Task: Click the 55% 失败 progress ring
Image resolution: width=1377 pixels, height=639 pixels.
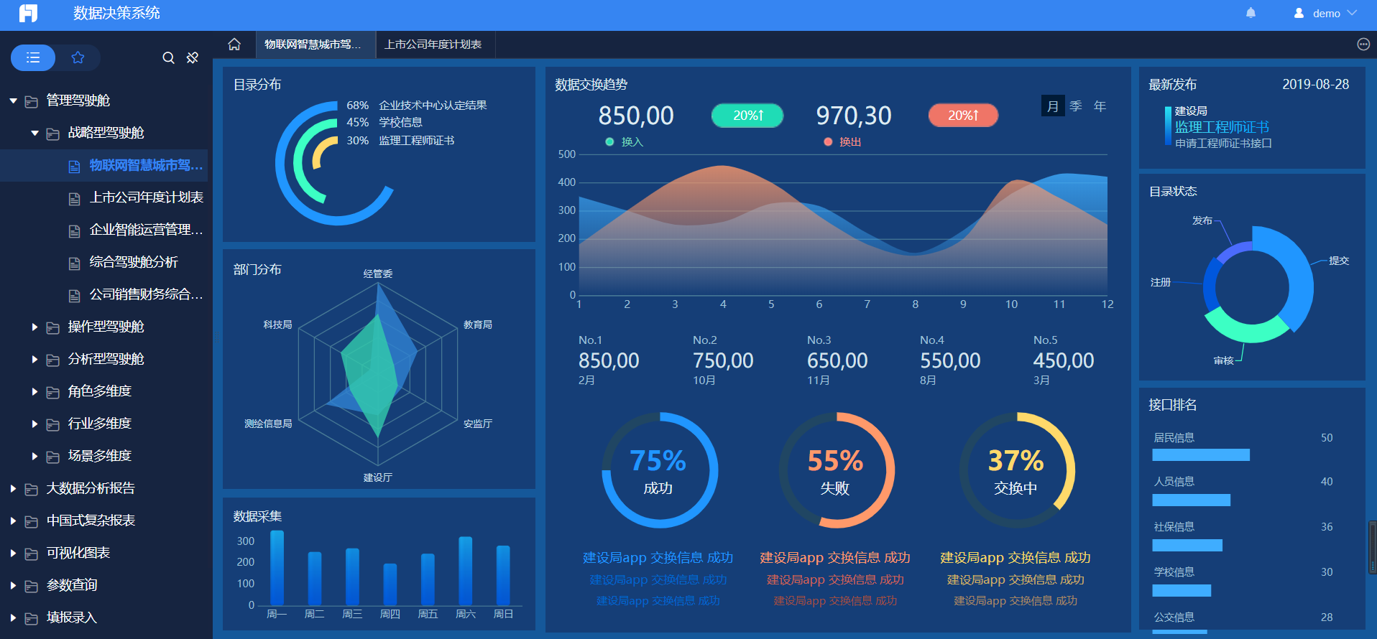Action: 837,470
